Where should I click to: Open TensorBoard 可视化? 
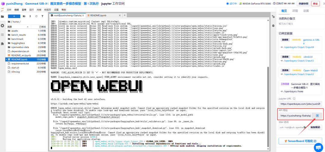(300, 141)
